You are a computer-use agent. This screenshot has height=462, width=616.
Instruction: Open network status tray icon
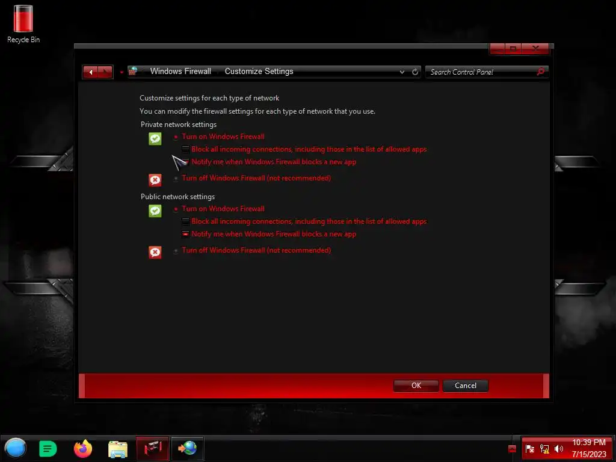tap(544, 449)
